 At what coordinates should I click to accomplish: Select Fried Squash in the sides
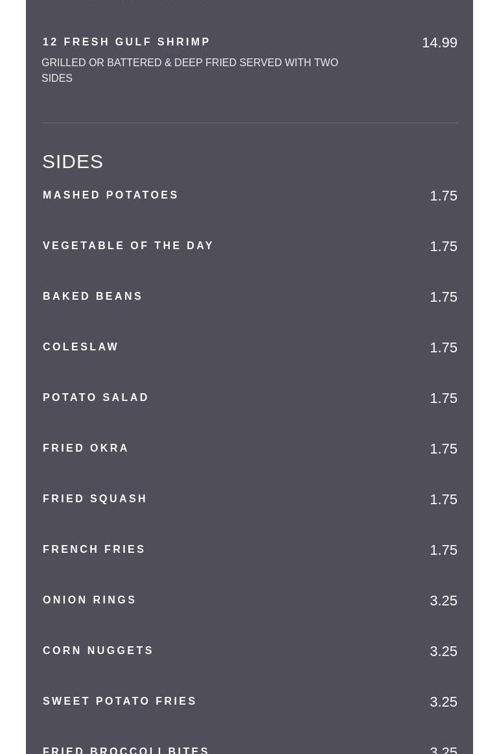coord(95,499)
